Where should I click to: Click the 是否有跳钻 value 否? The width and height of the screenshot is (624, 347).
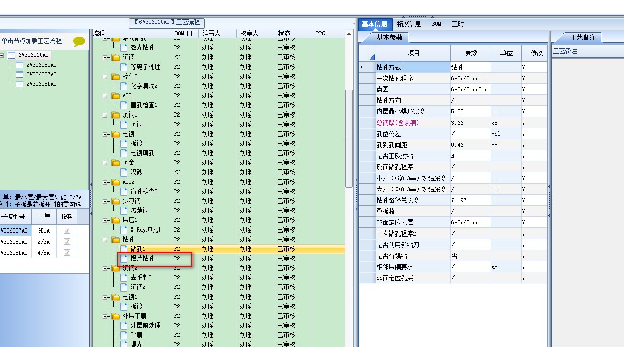pos(471,256)
